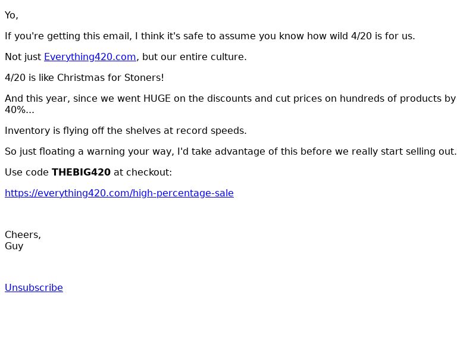Click the 'So just floating a warning' sentence
476x357 pixels.
[x=231, y=152]
